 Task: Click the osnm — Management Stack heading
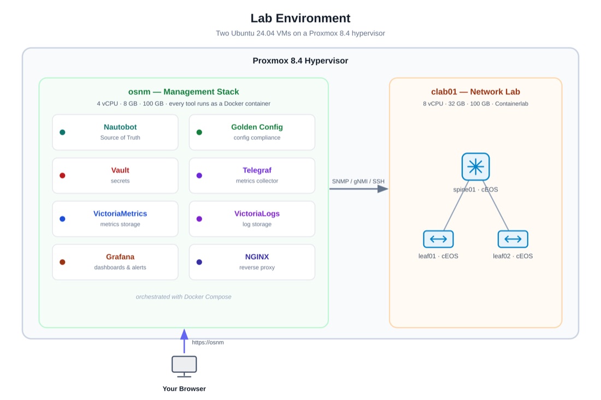(184, 92)
